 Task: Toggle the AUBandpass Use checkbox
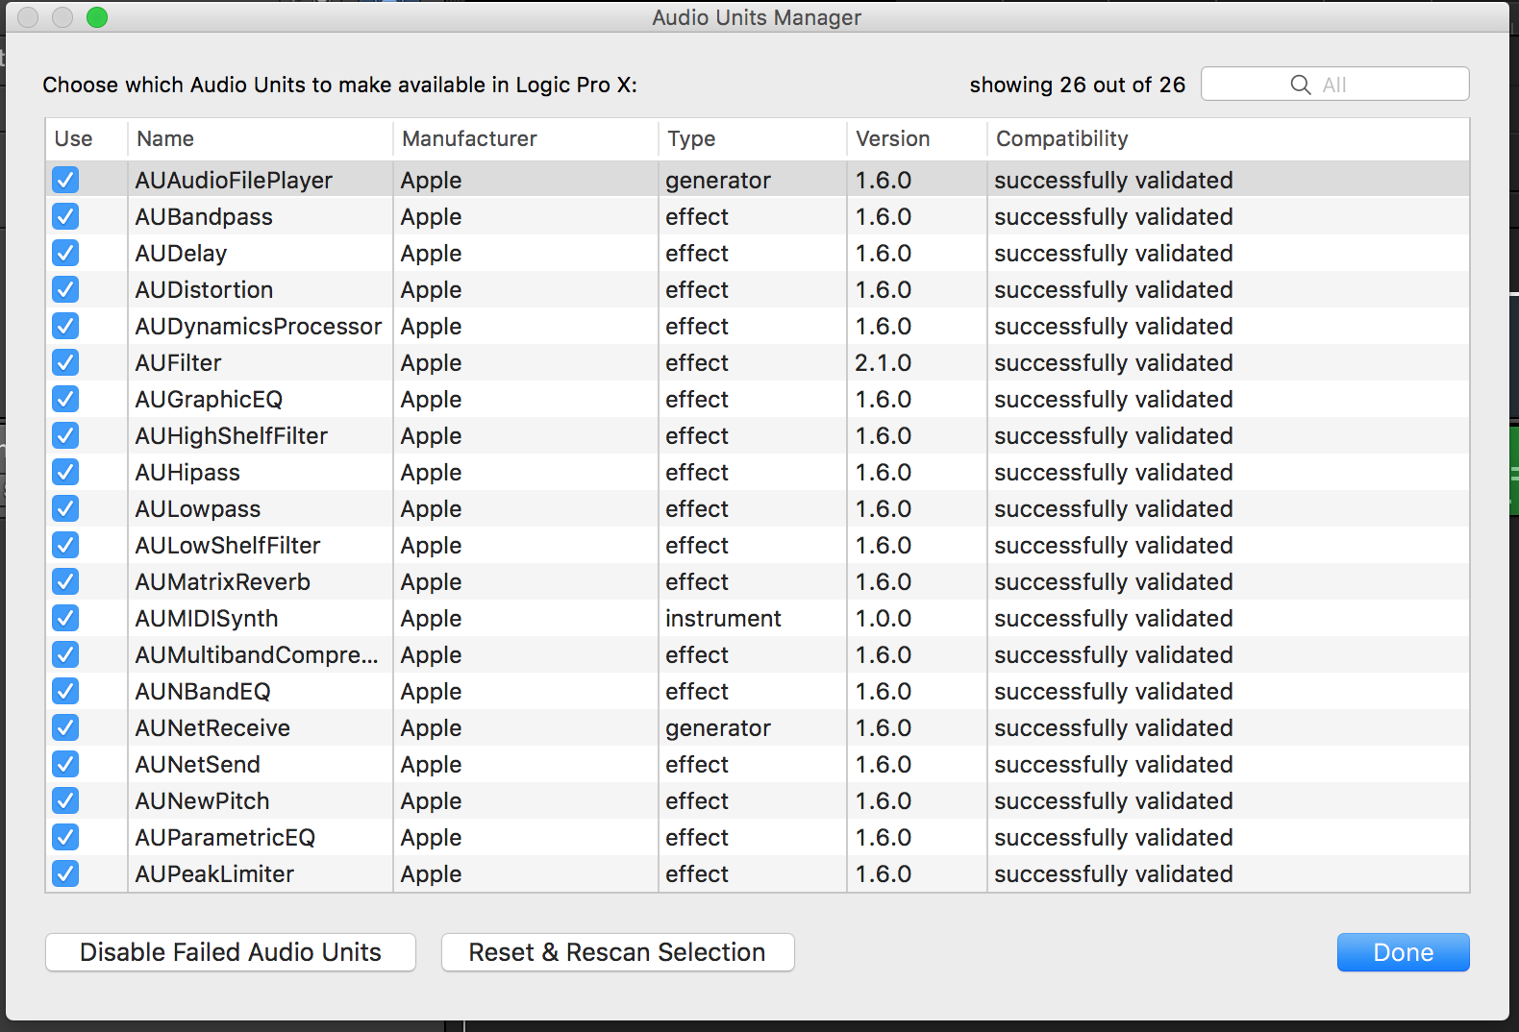[x=65, y=216]
